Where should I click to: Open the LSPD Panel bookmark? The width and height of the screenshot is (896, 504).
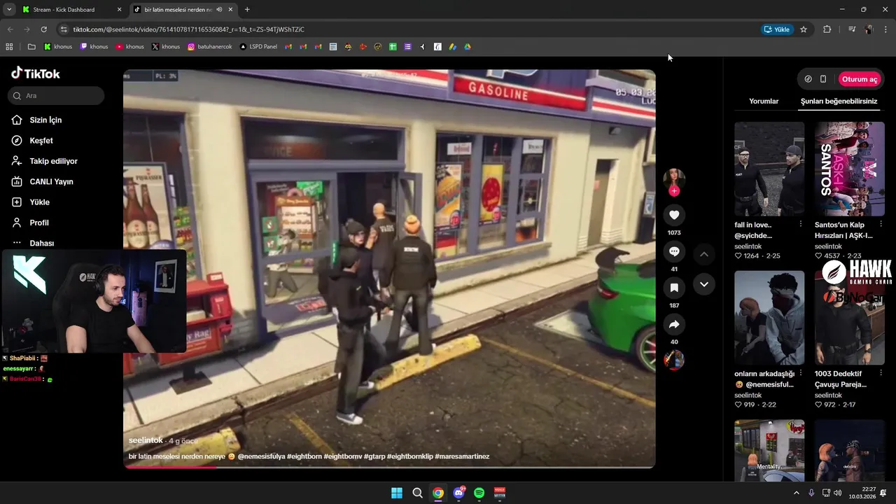[258, 47]
